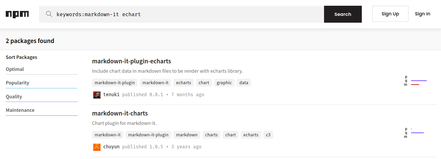Select the data keyword tag
Viewport: 441px width, 159px height.
point(244,83)
